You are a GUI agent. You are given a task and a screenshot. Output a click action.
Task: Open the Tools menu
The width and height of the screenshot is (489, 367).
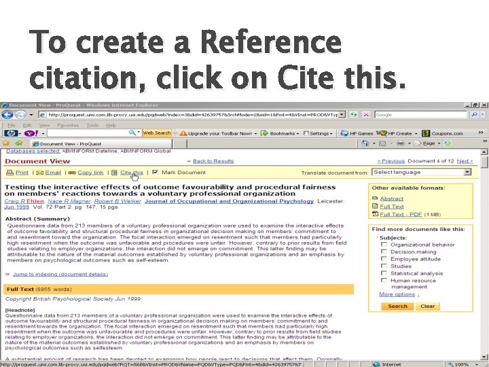tap(92, 125)
